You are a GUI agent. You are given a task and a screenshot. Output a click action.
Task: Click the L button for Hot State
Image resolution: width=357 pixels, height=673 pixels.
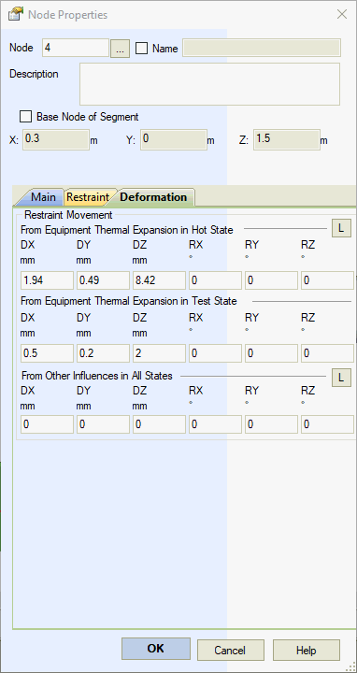[341, 228]
